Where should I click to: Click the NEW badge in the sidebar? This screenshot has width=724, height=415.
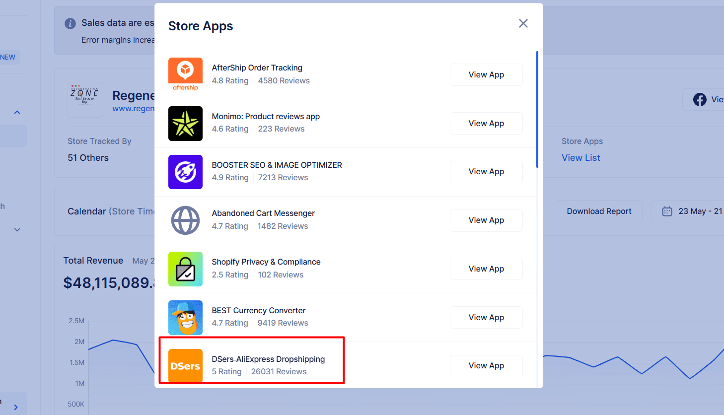click(8, 57)
